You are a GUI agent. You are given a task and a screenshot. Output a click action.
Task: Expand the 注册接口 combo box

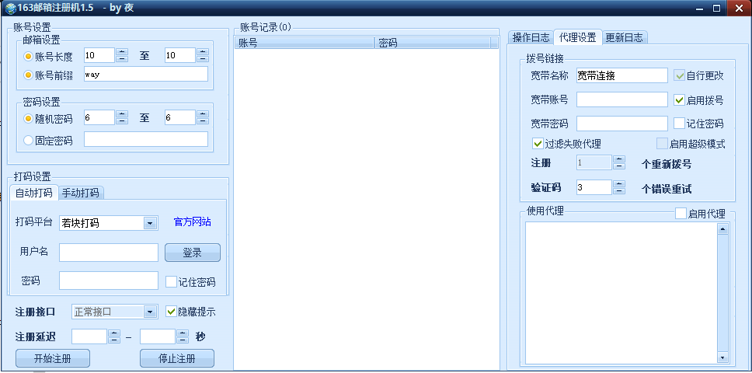coord(150,312)
